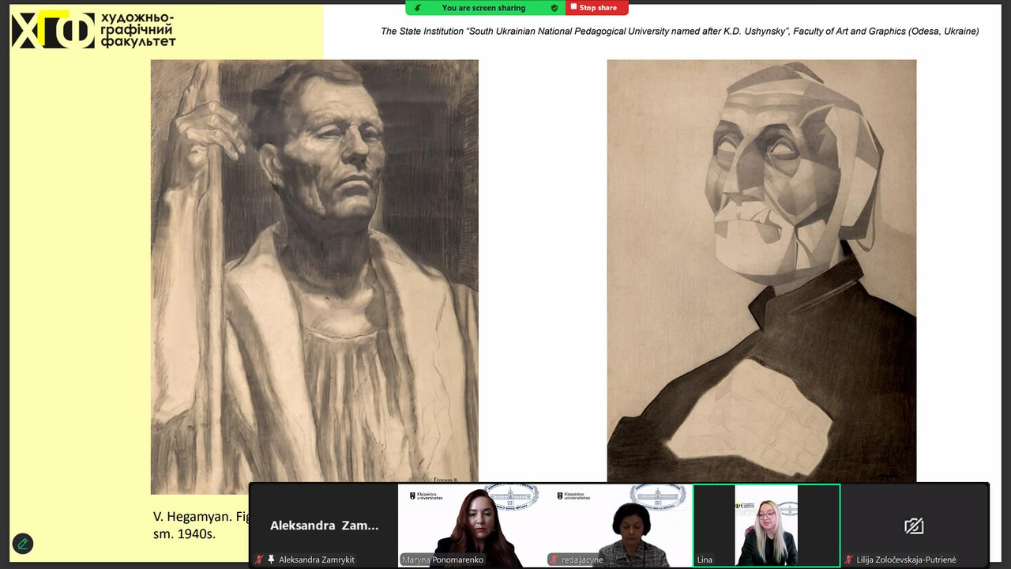
Task: Click the 'You are screen sharing' status text
Action: point(483,8)
